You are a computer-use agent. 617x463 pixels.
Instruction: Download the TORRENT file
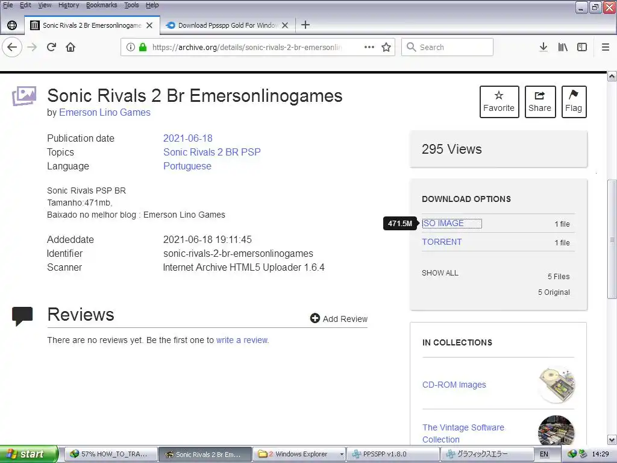pyautogui.click(x=442, y=242)
